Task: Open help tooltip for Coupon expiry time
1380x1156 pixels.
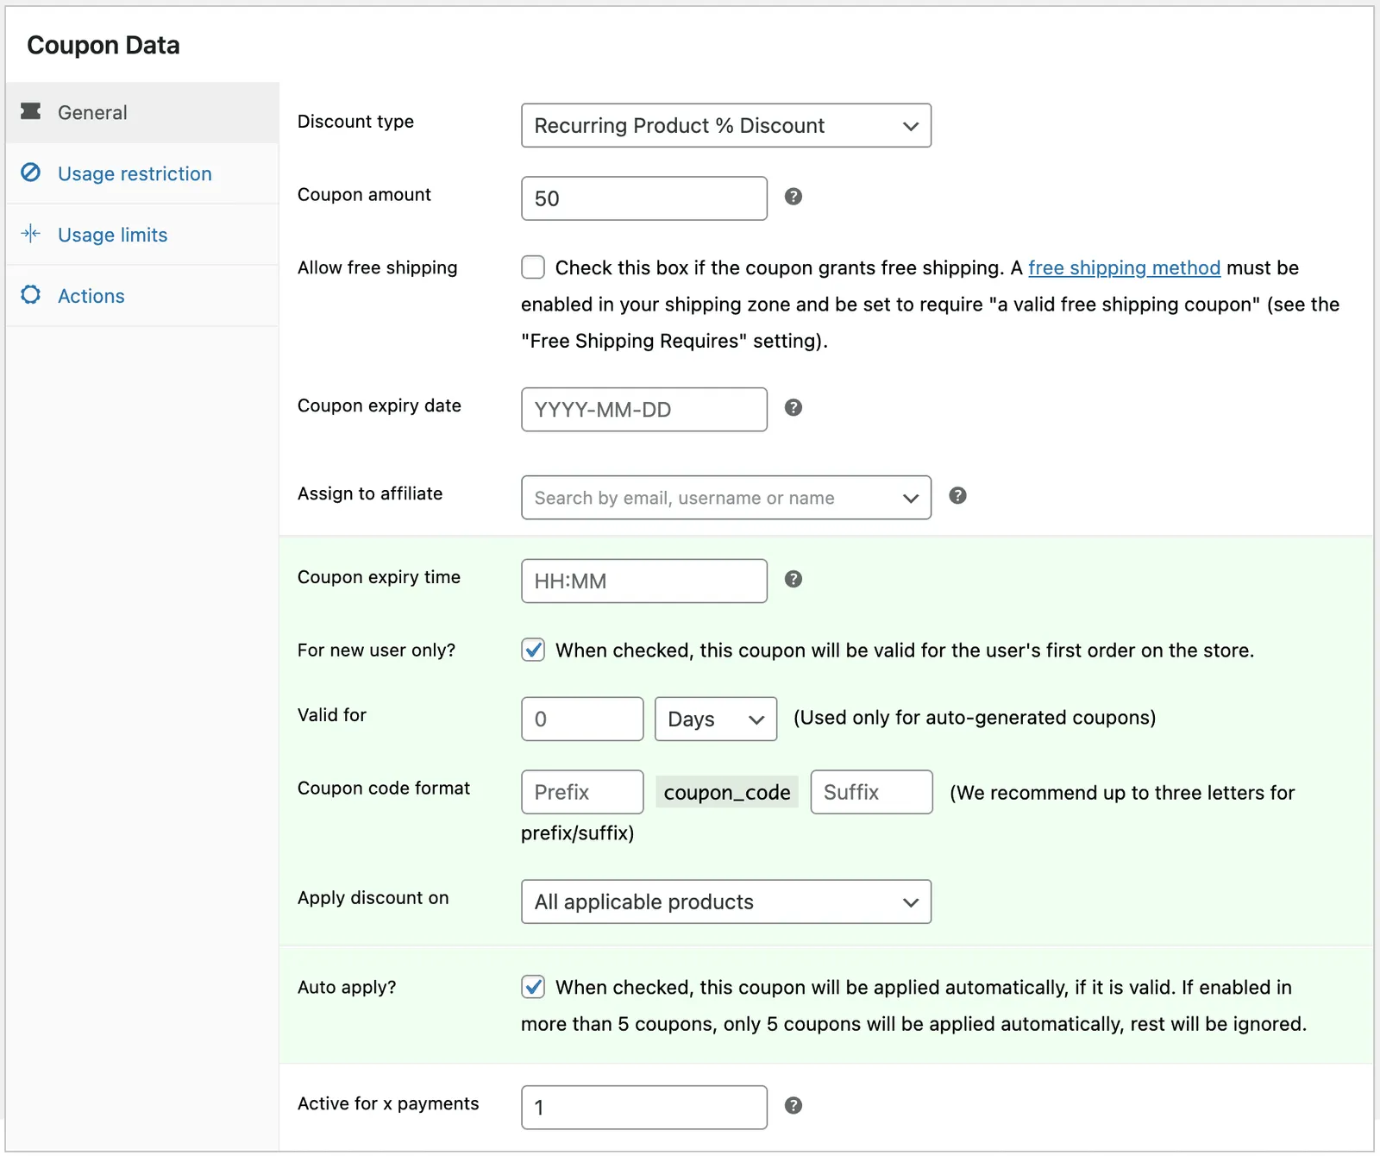Action: point(793,579)
